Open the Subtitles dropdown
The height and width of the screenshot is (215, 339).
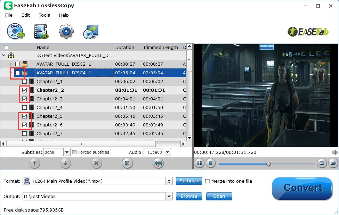tap(67, 152)
